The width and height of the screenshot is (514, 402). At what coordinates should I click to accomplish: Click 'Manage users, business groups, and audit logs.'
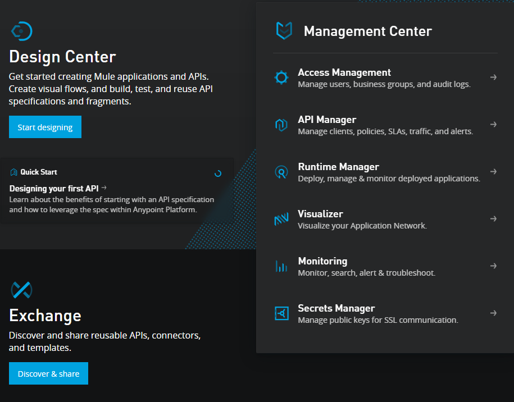coord(384,84)
